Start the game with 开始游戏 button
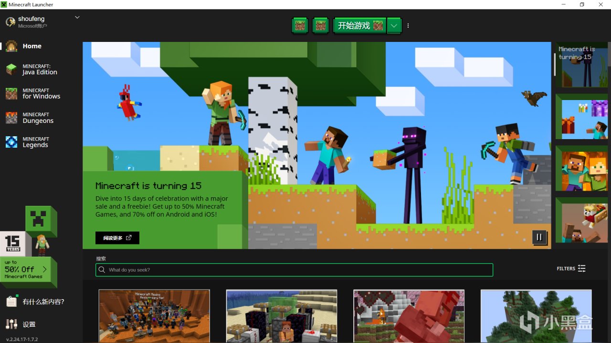611x343 pixels. coord(359,26)
